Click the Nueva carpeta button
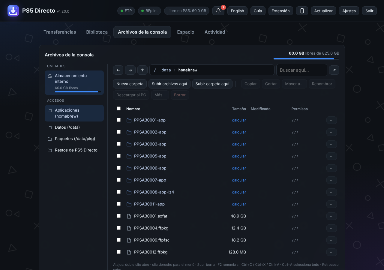384x270 pixels. 130,84
